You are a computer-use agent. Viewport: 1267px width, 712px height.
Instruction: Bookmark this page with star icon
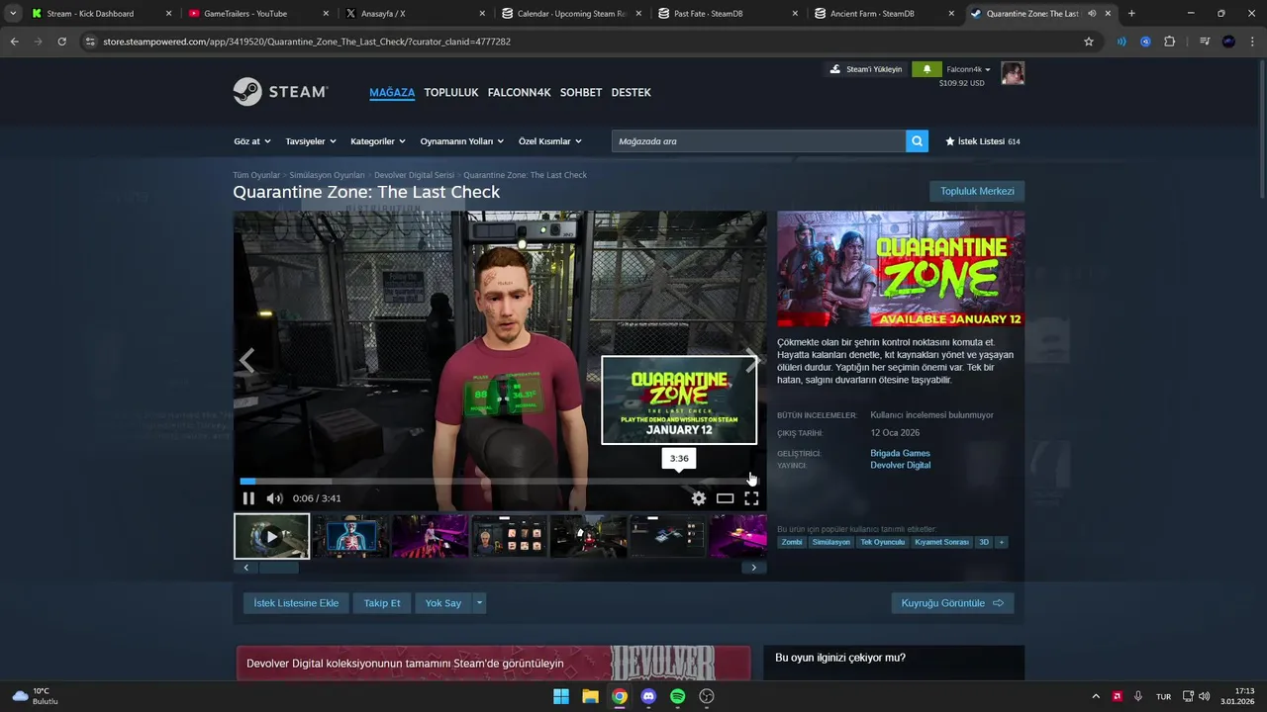[x=1089, y=42]
